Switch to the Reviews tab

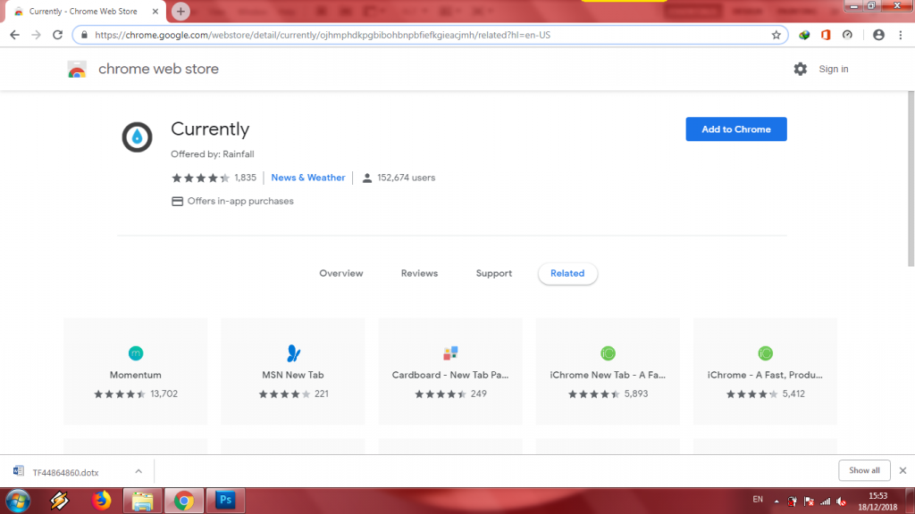419,273
